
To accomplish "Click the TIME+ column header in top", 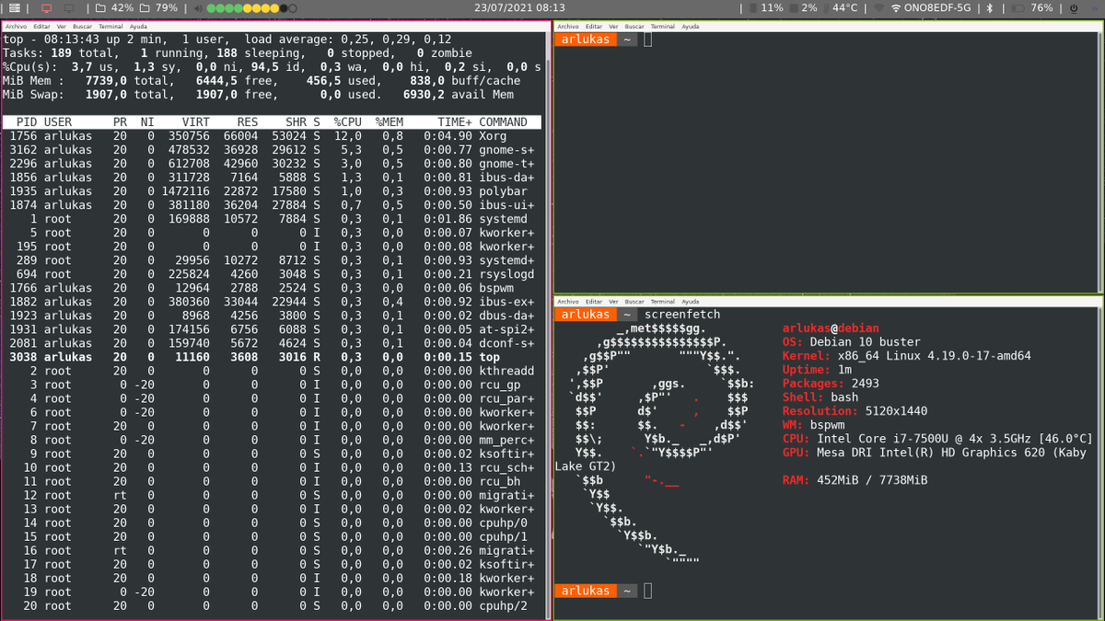I will [x=454, y=122].
